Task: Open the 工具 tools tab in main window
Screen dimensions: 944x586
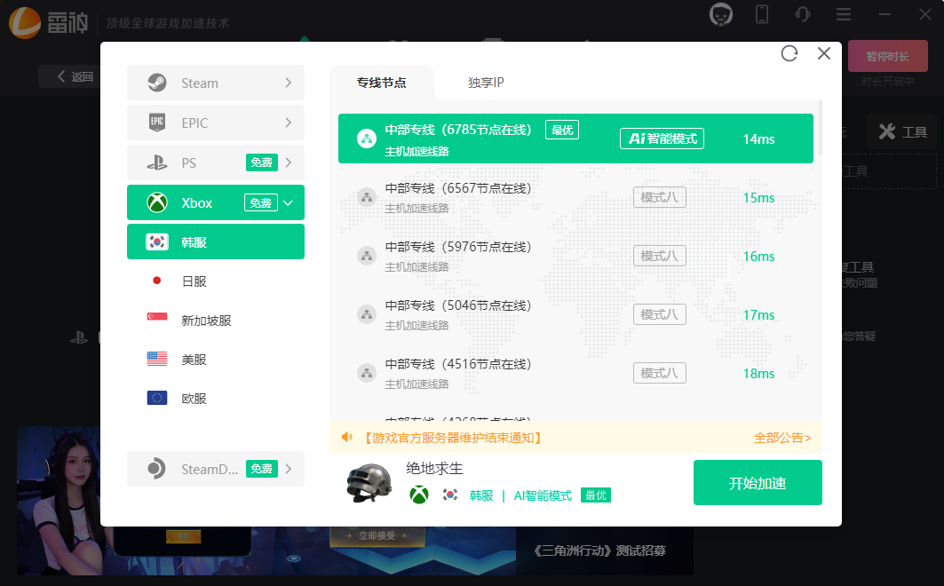Action: coord(902,131)
